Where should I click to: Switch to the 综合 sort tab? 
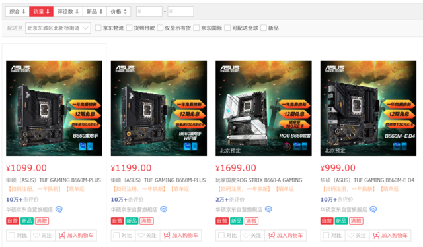click(x=17, y=12)
